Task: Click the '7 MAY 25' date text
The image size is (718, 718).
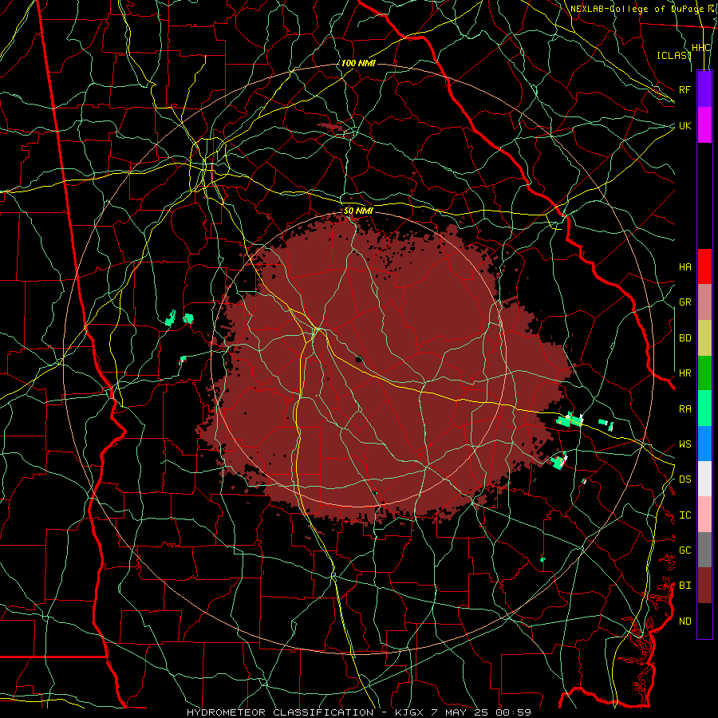Action: pyautogui.click(x=460, y=712)
